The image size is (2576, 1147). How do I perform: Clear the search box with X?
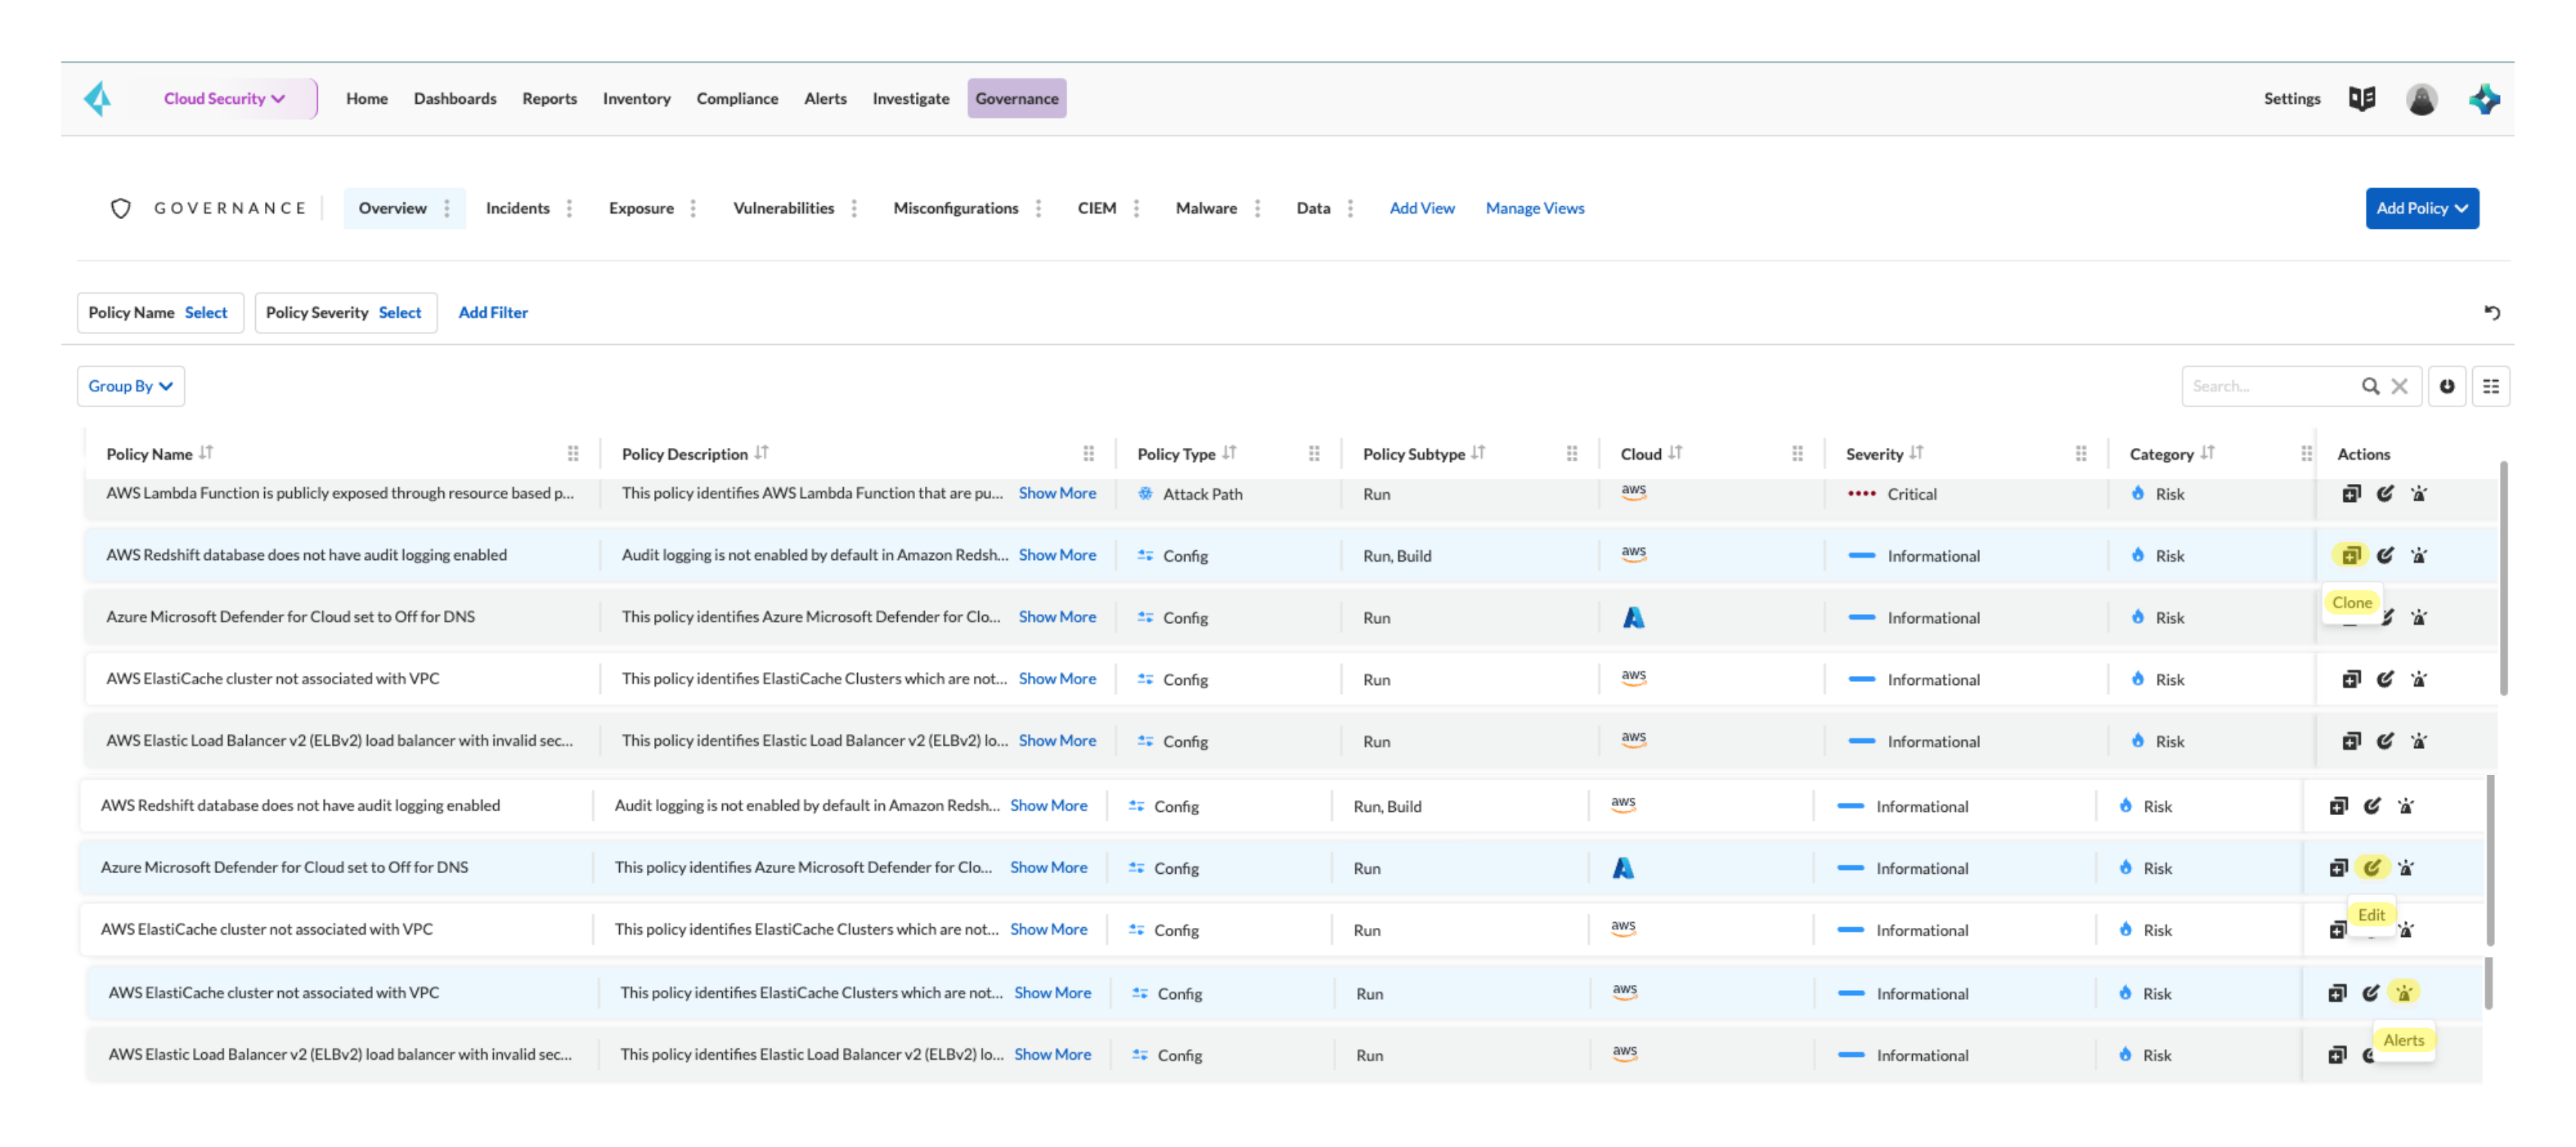click(x=2398, y=386)
